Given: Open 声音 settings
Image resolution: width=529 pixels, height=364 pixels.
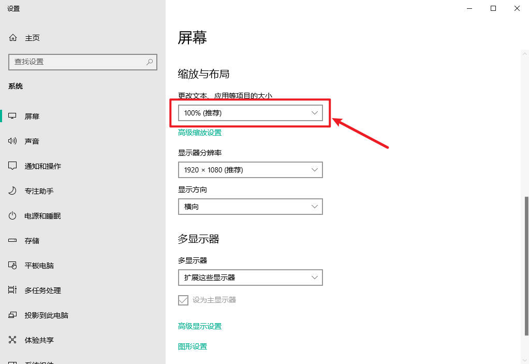Looking at the screenshot, I should (32, 141).
